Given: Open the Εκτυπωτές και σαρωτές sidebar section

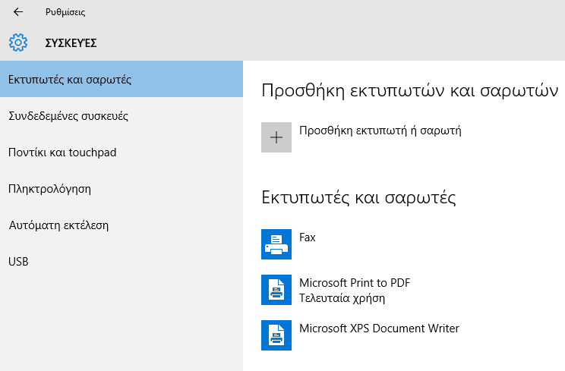Looking at the screenshot, I should pos(70,80).
